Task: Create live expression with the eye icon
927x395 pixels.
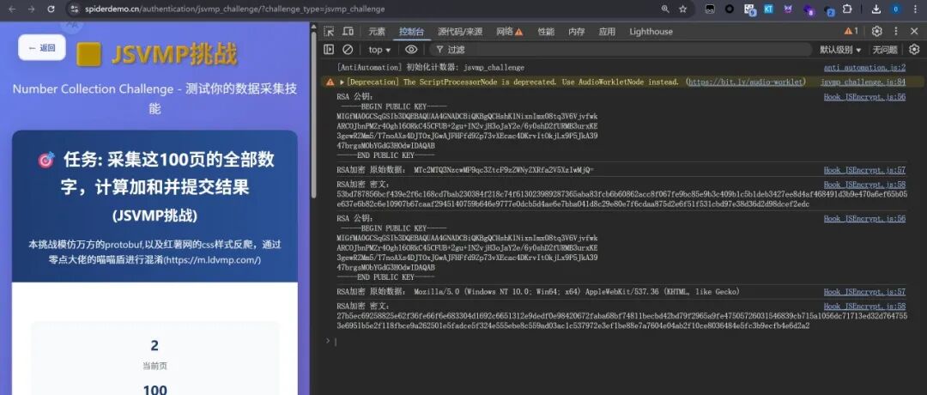Action: point(411,50)
